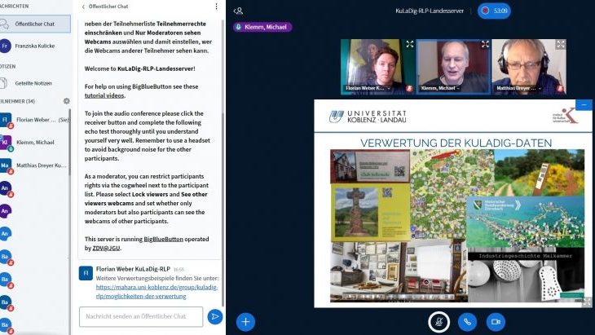Open the chat options three-dot menu

pos(215,7)
